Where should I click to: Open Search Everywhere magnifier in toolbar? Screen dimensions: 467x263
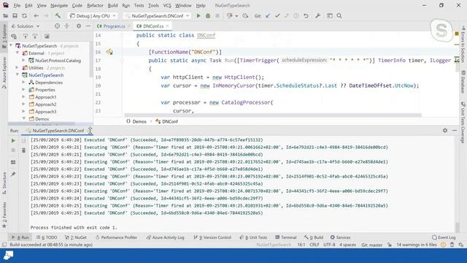[x=339, y=16]
